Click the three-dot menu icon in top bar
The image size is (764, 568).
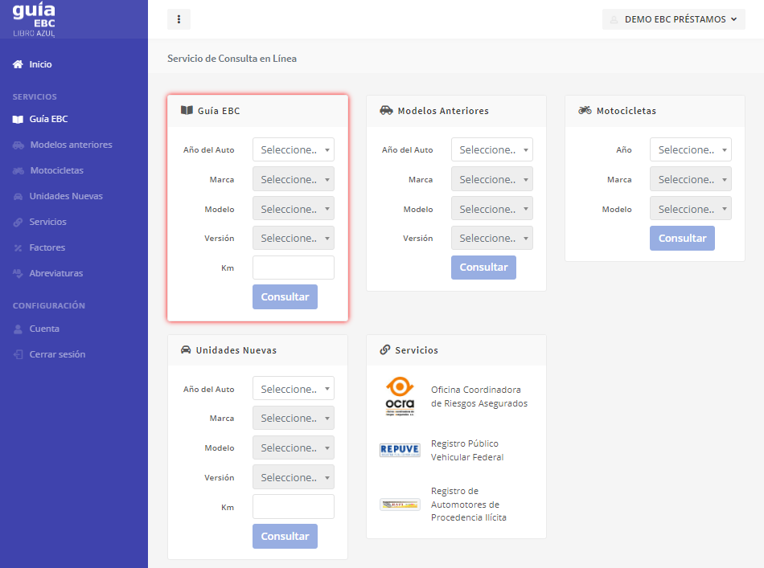(x=179, y=19)
